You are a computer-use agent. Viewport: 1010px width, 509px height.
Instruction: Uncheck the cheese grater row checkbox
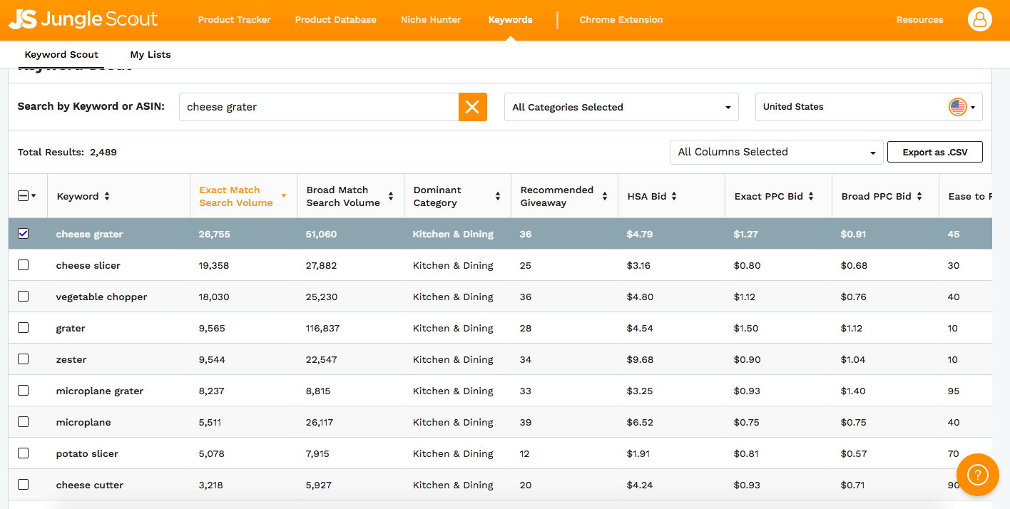pyautogui.click(x=23, y=234)
